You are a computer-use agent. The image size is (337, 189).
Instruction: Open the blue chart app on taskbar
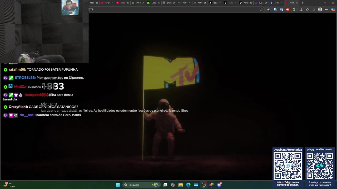tap(196, 185)
